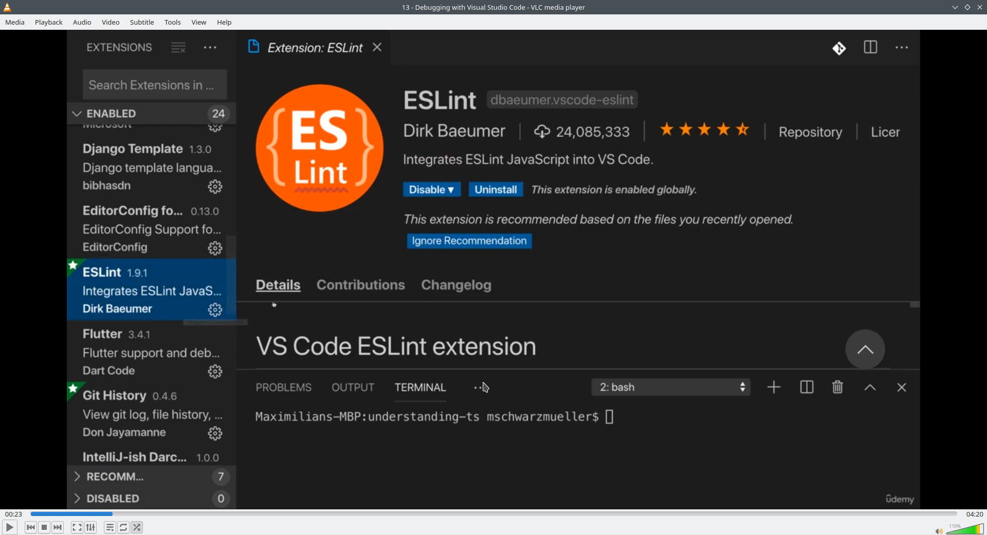Open the Media menu
The width and height of the screenshot is (987, 535).
pyautogui.click(x=15, y=22)
